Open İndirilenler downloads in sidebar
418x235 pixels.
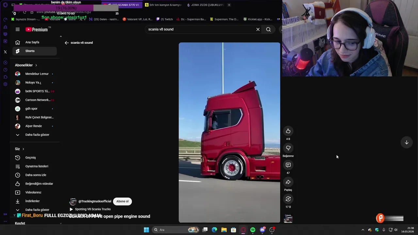point(35,201)
